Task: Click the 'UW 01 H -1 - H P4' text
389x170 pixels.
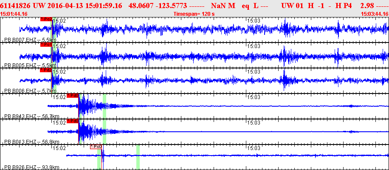Action: 316,6
